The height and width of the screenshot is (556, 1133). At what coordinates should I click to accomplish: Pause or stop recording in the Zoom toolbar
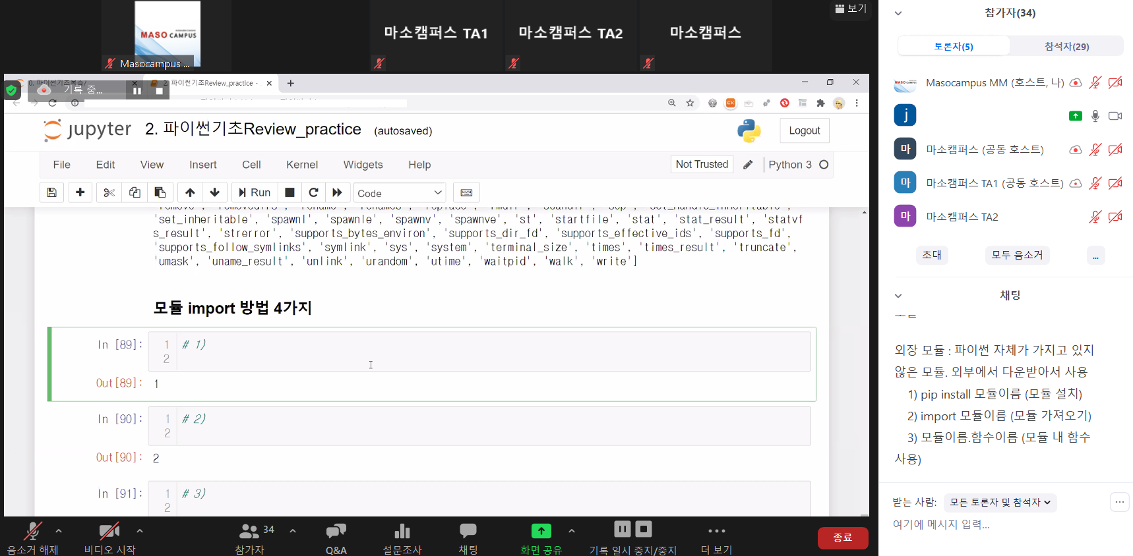(632, 537)
